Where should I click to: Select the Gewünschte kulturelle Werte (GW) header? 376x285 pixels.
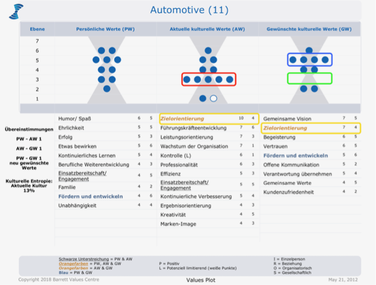pyautogui.click(x=308, y=28)
